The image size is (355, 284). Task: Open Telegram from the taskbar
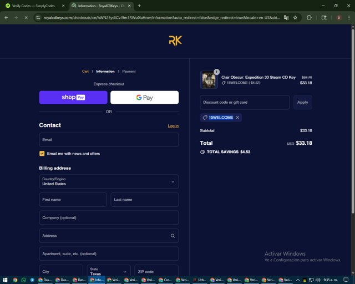click(32, 280)
